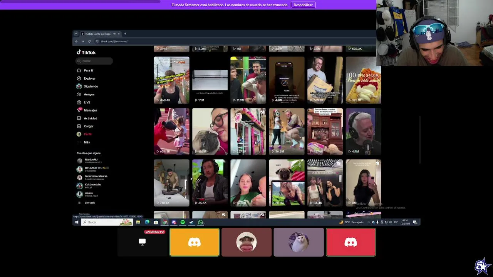View site information icon in address bar
Viewport: 493px width, 277px height.
click(97, 41)
